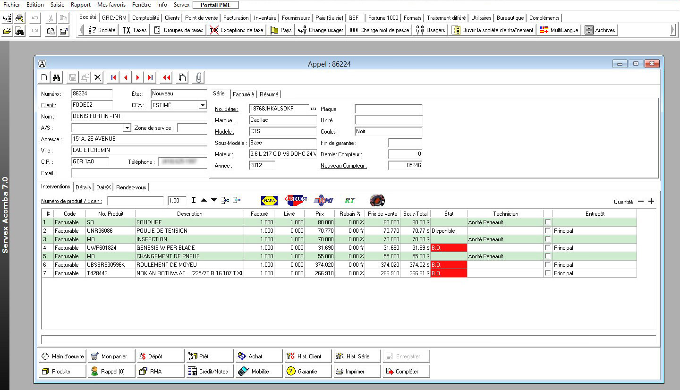This screenshot has width=680, height=390.
Task: Switch to the Rendez-vous tab
Action: click(x=131, y=187)
